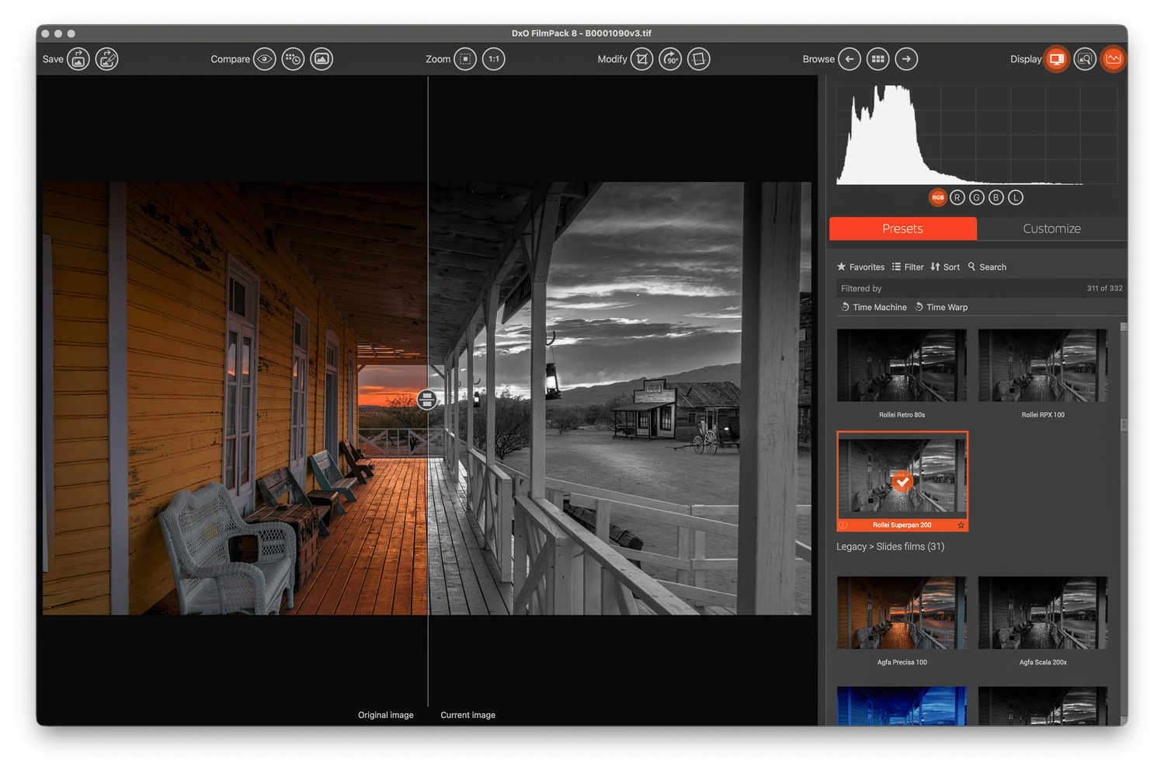The height and width of the screenshot is (774, 1164).
Task: Switch to the Customize tab
Action: coord(1051,228)
